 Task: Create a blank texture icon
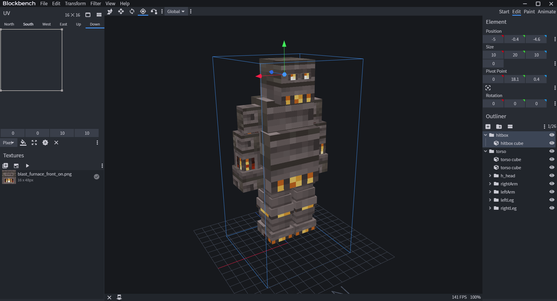click(x=16, y=166)
